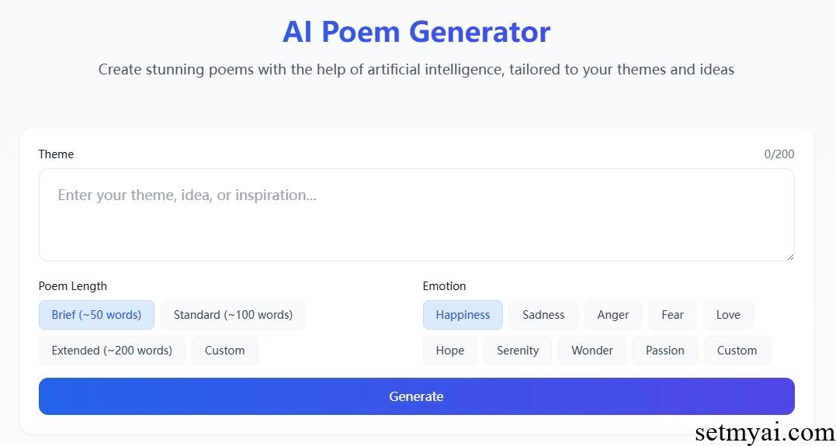Screen dimensions: 836x446
Task: Click the Theme field label
Action: pyautogui.click(x=56, y=154)
